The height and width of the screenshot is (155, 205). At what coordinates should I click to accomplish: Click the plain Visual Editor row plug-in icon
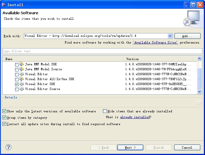point(22,74)
